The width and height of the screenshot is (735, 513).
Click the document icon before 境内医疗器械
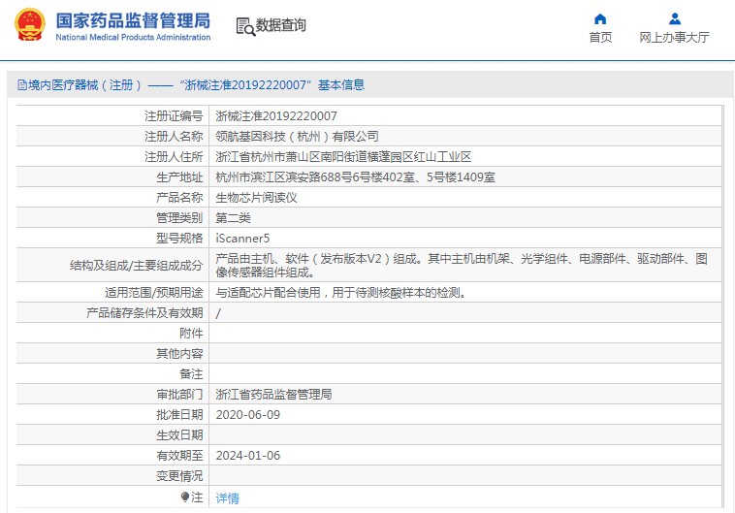tap(22, 85)
